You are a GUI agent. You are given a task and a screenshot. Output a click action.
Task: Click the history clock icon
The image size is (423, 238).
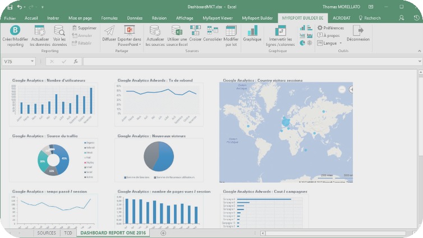pos(416,18)
